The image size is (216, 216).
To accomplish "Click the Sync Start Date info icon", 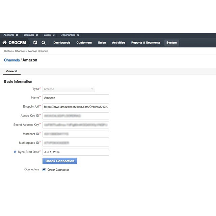I will 15,152.
